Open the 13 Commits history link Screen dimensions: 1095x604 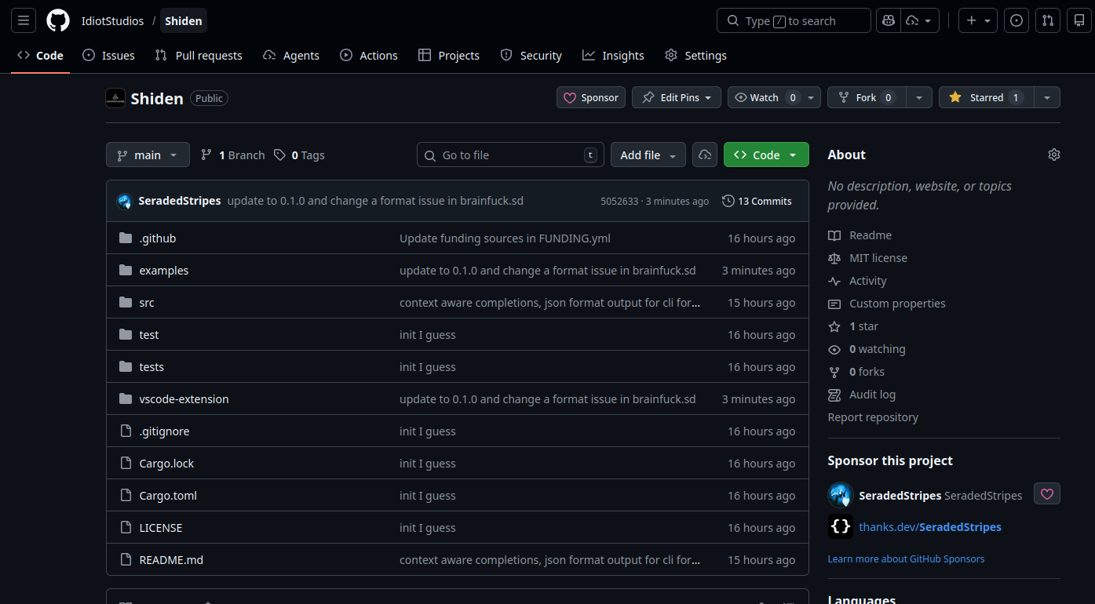[x=757, y=202]
